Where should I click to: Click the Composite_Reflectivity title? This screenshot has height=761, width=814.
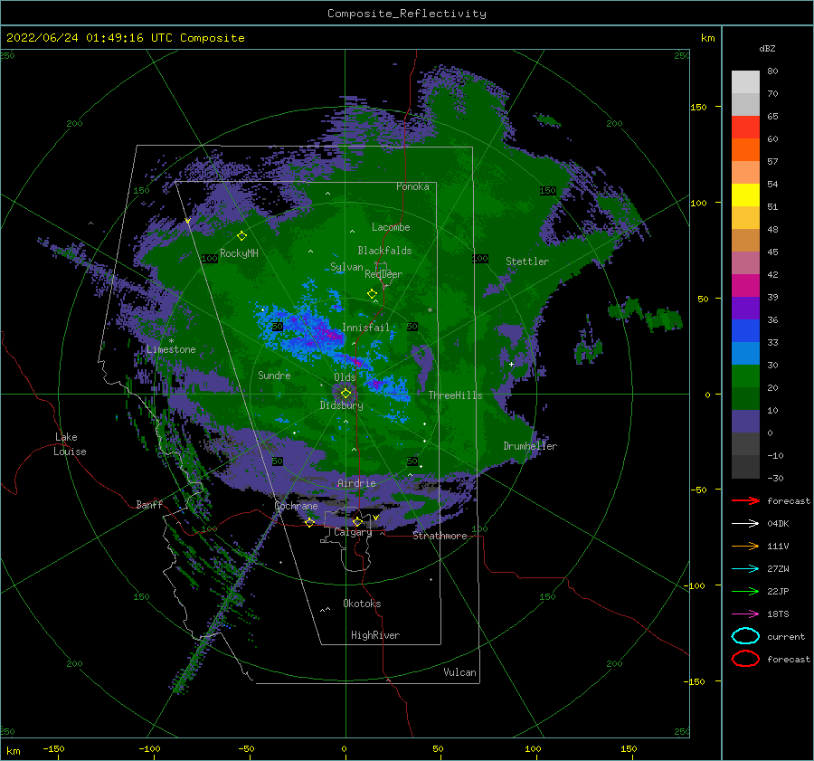coord(406,14)
